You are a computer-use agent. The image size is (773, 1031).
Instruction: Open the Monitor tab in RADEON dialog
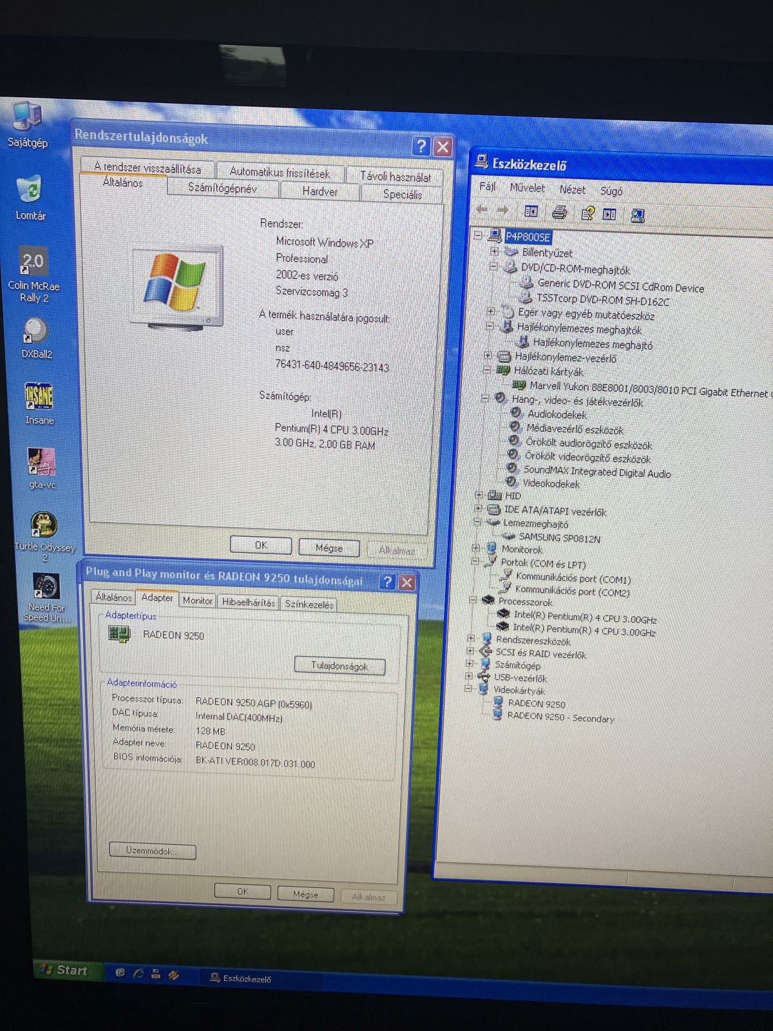point(197,601)
